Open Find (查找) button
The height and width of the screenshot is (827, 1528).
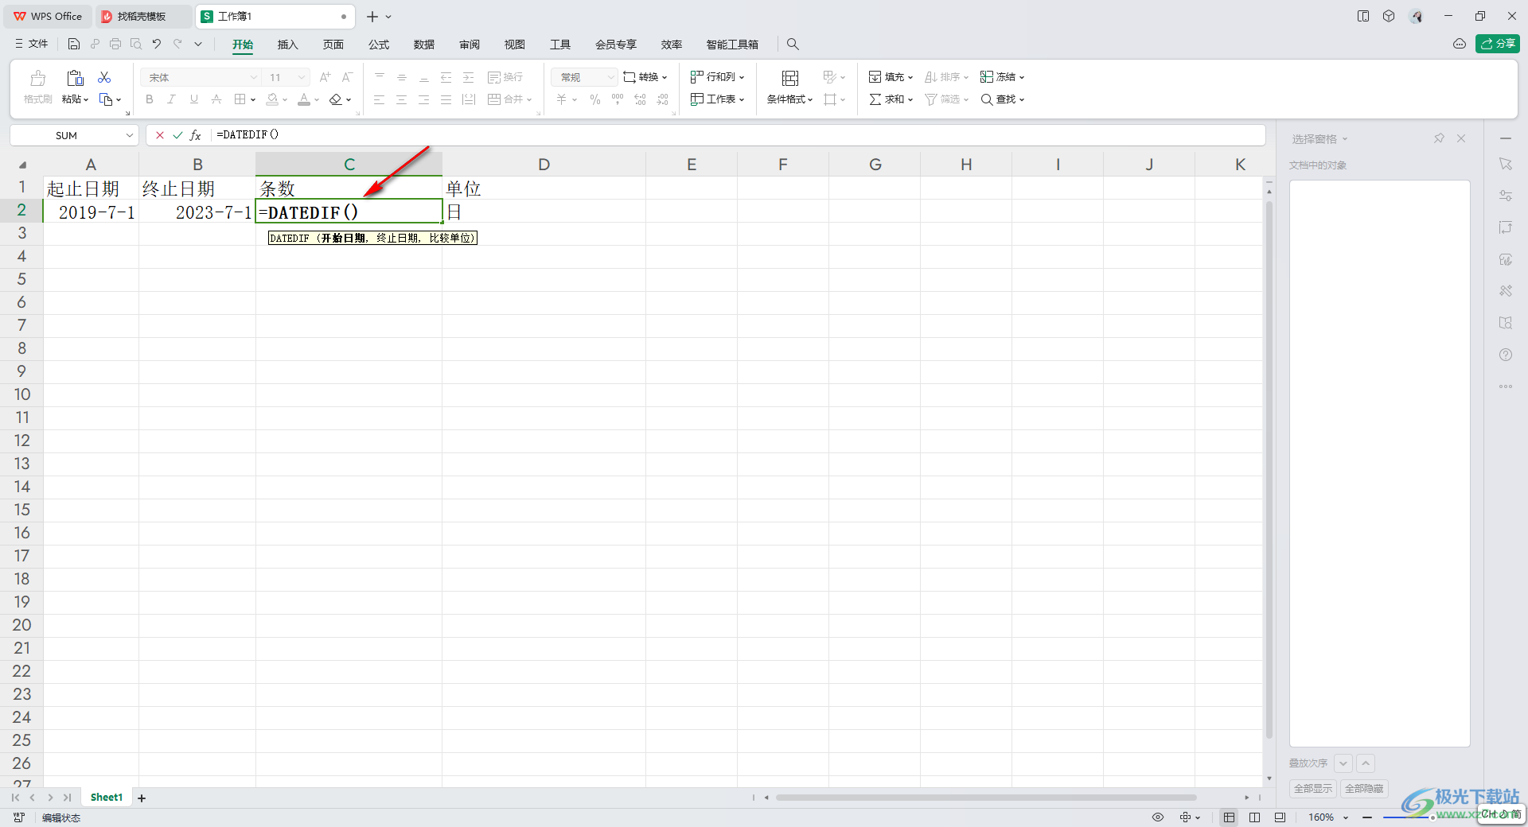[1003, 99]
